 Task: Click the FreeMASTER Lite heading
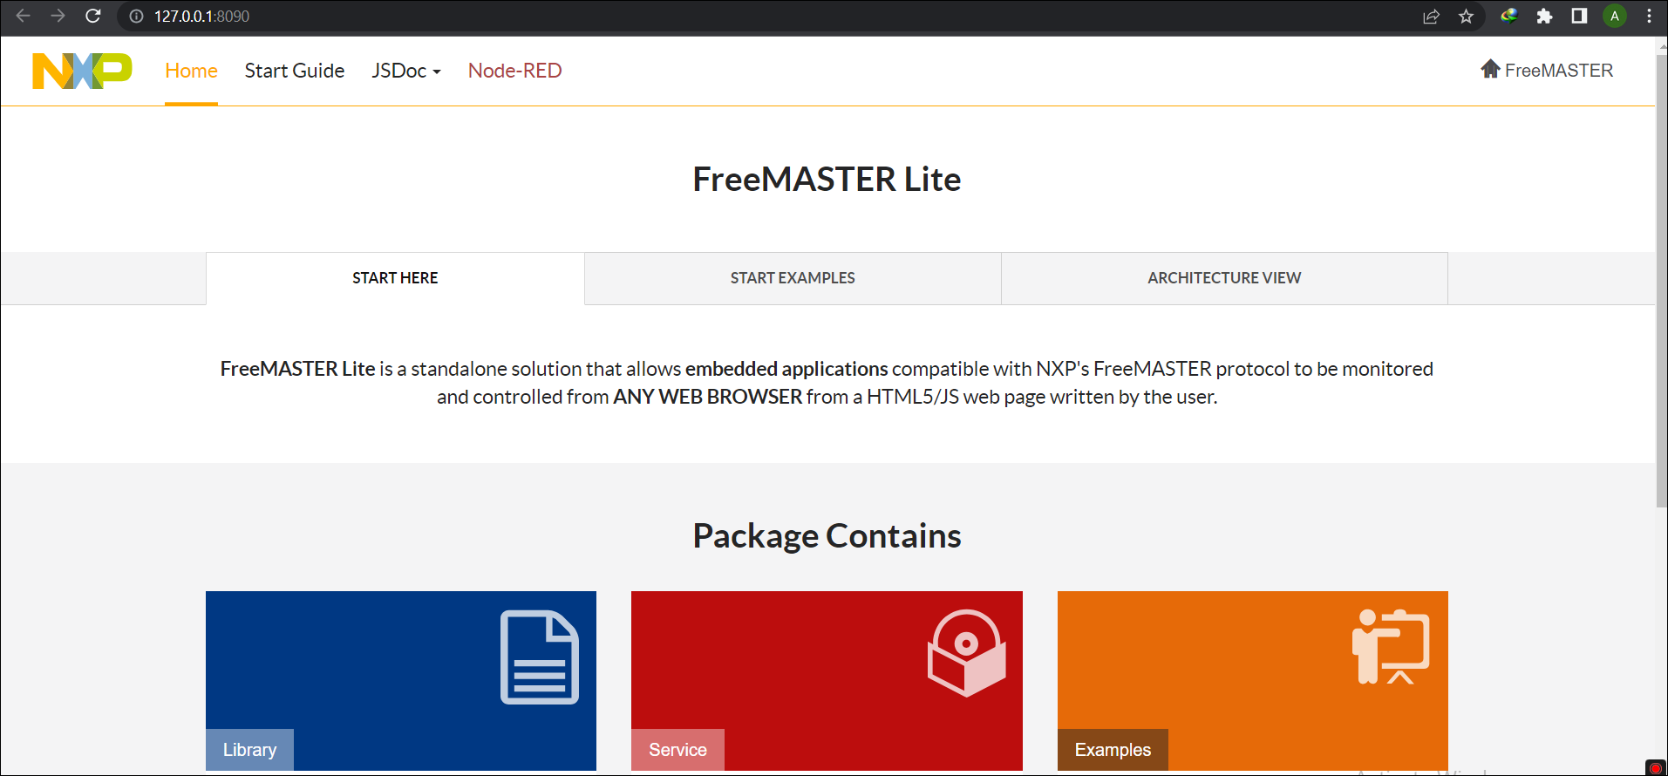click(x=827, y=179)
